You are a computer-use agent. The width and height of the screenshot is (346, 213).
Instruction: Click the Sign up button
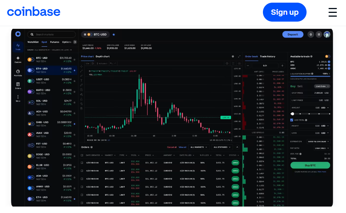point(285,12)
